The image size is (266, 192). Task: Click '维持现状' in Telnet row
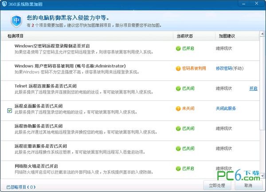(x=224, y=88)
